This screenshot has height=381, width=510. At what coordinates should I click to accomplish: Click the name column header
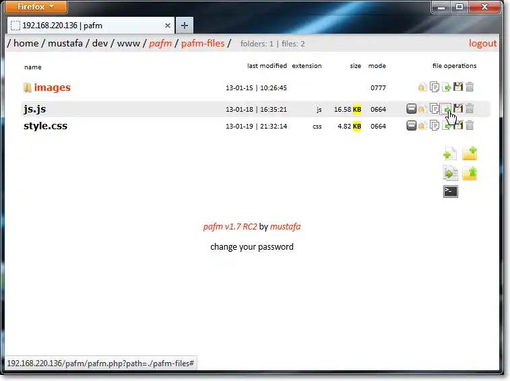pyautogui.click(x=33, y=67)
